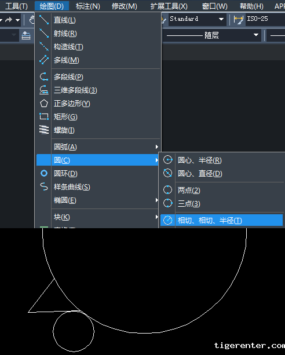Click the multiline icon beside 多线(M)

pos(43,60)
